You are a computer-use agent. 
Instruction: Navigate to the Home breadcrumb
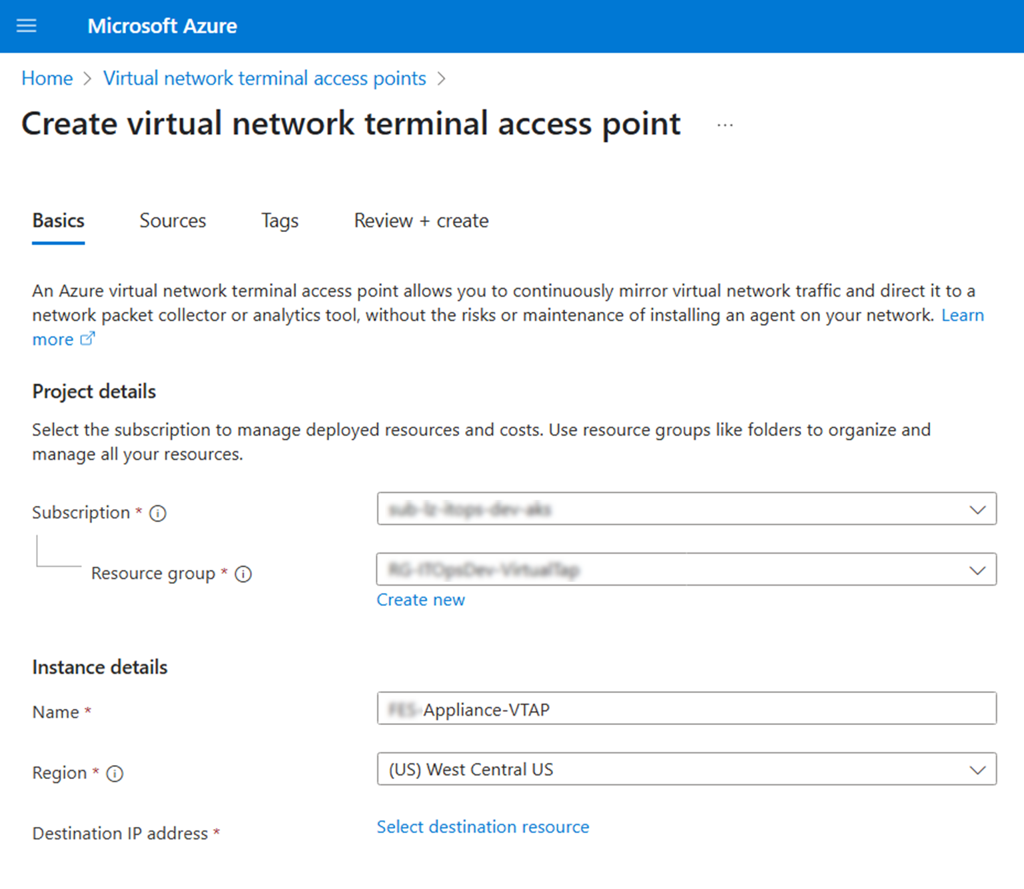pos(47,78)
